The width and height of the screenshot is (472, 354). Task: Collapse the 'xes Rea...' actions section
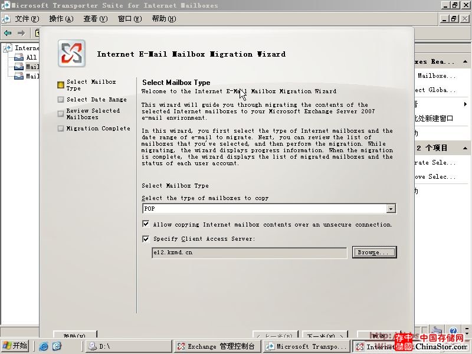[466, 62]
